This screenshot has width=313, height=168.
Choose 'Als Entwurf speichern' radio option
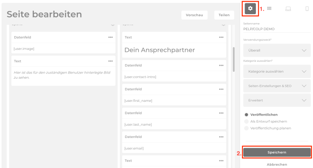click(246, 121)
